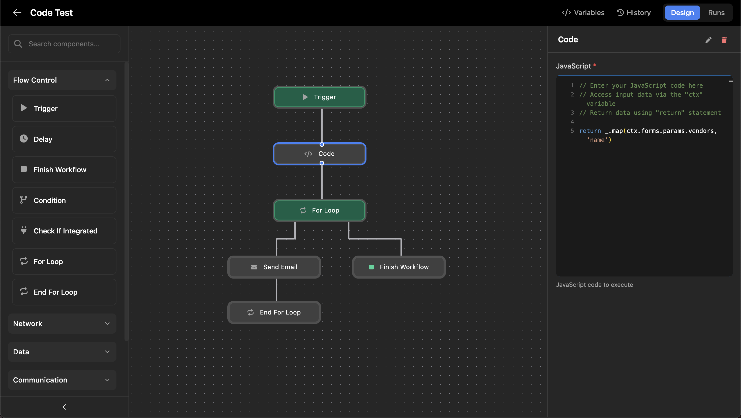741x418 pixels.
Task: Select the Finish Workflow node on canvas
Action: click(x=399, y=267)
